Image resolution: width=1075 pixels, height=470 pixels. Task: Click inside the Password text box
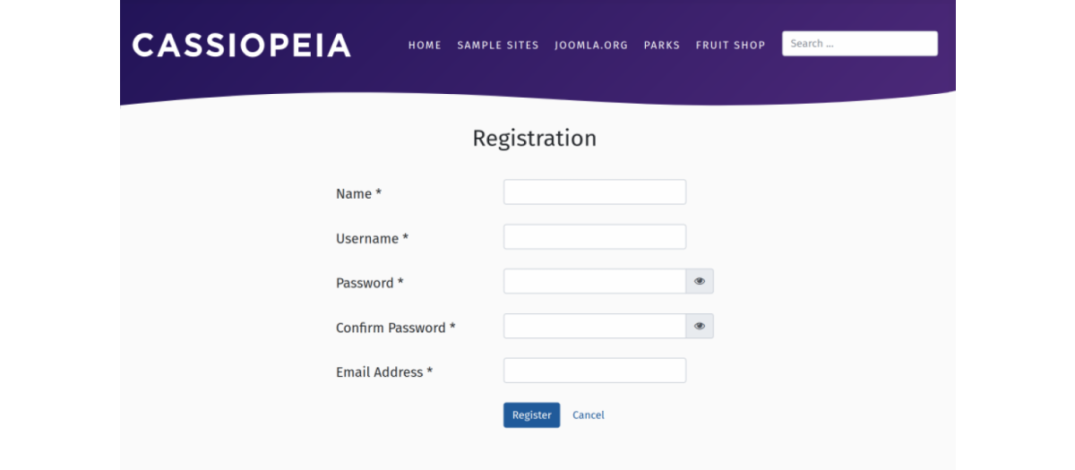[x=594, y=281]
